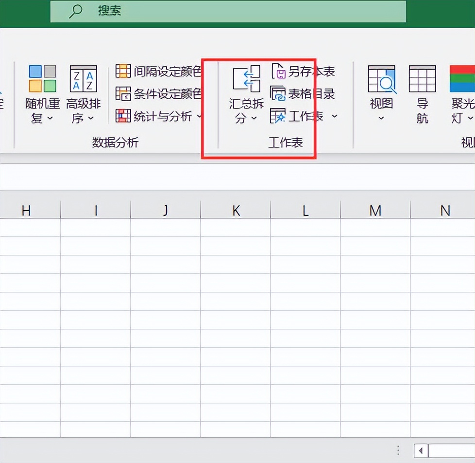Image resolution: width=475 pixels, height=463 pixels.
Task: Click the search magnifier icon
Action: pos(75,11)
